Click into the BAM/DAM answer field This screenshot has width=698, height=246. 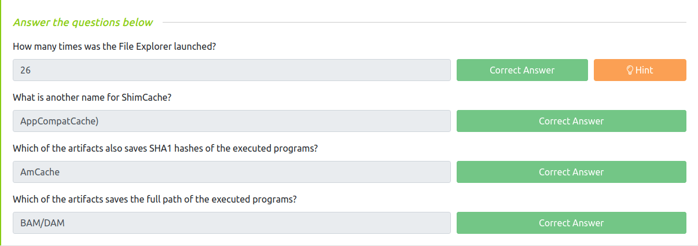point(232,223)
